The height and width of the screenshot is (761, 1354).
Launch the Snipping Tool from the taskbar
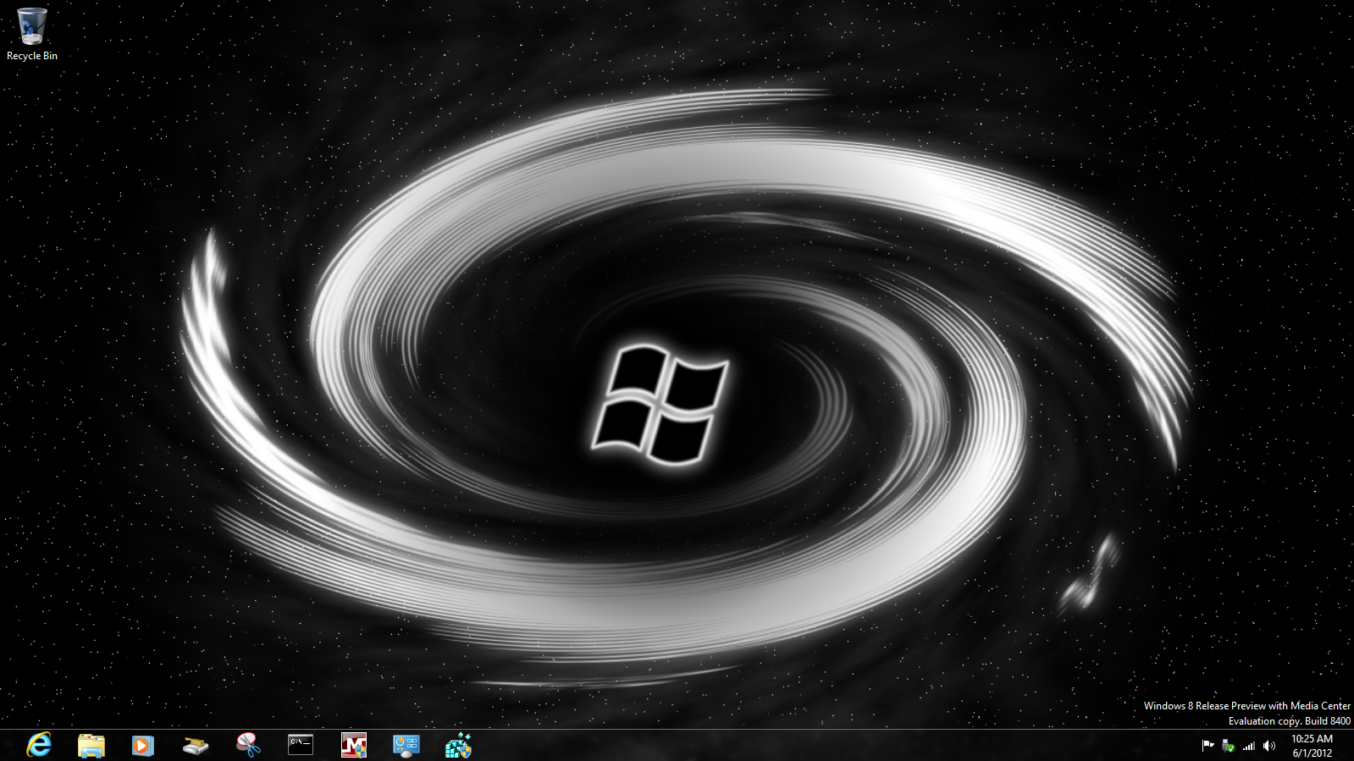coord(248,745)
